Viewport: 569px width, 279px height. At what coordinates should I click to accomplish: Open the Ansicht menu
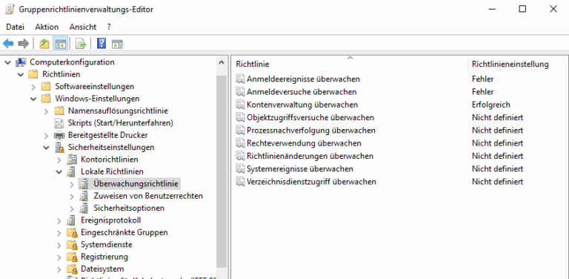click(83, 27)
